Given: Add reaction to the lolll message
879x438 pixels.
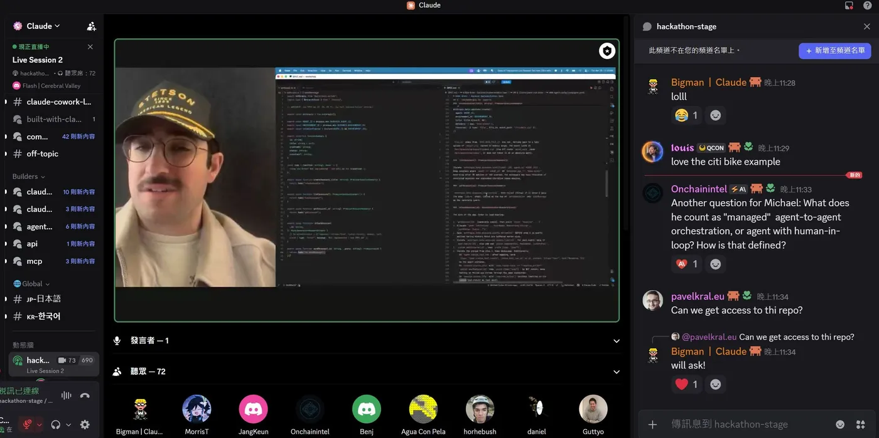Looking at the screenshot, I should [715, 115].
